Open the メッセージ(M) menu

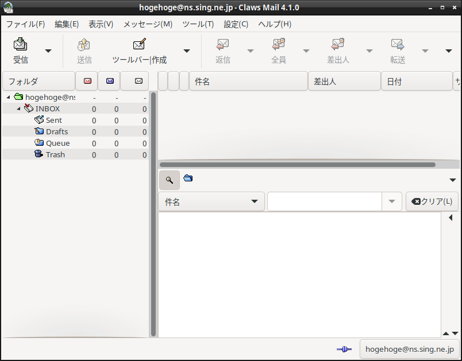pyautogui.click(x=148, y=24)
